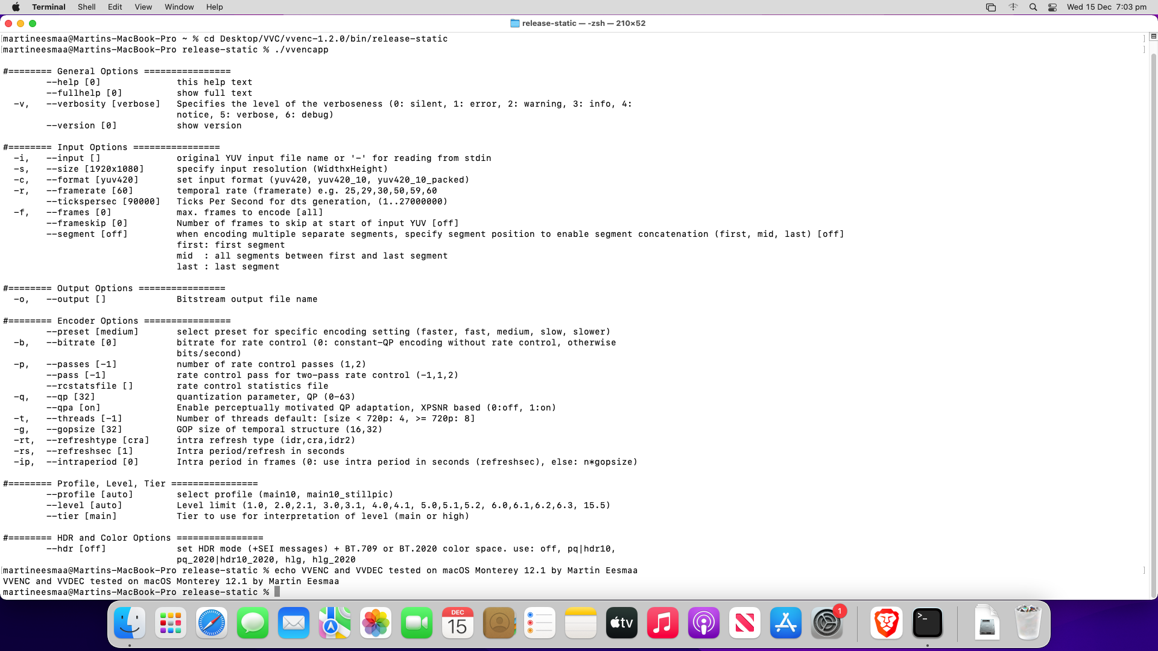Click the 'Input Options' section header
This screenshot has width=1158, height=651.
112,148
